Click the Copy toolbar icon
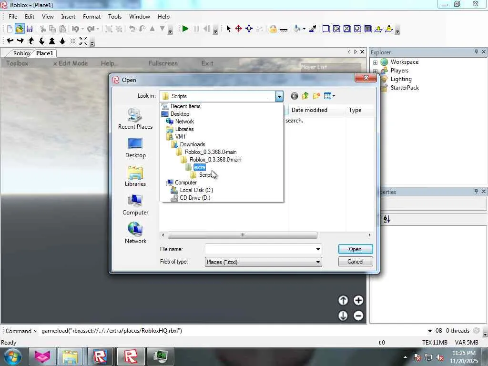Screen dimensions: 488x366 coord(52,29)
